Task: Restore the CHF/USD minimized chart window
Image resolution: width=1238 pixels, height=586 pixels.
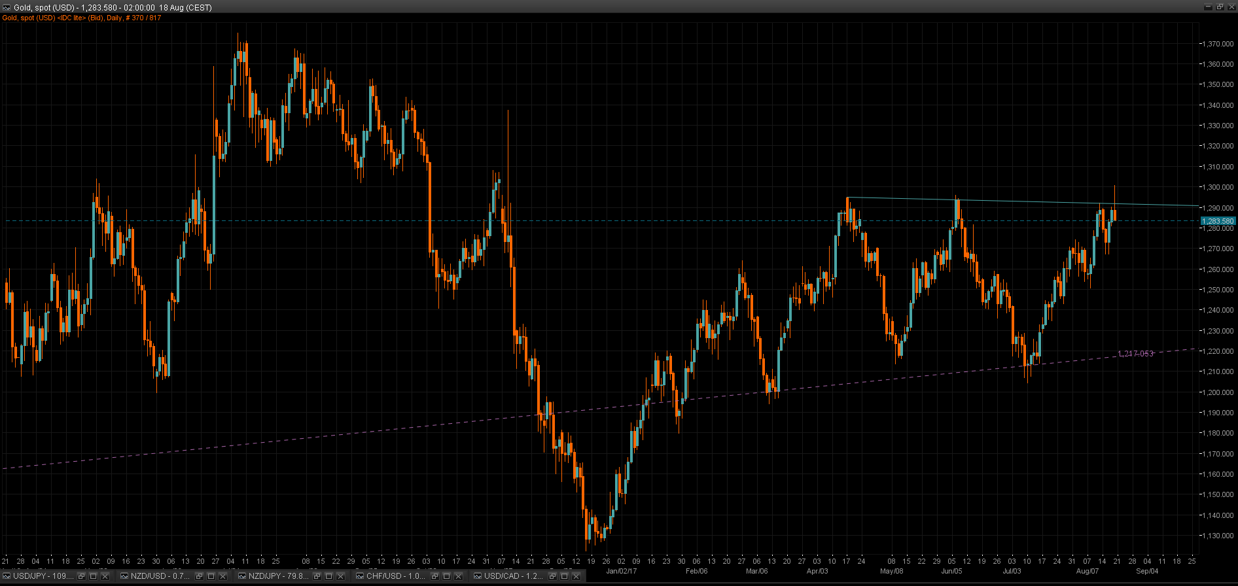Action: click(435, 576)
